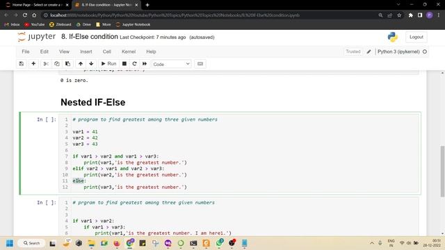Insert cell below with plus icon

tap(33, 64)
